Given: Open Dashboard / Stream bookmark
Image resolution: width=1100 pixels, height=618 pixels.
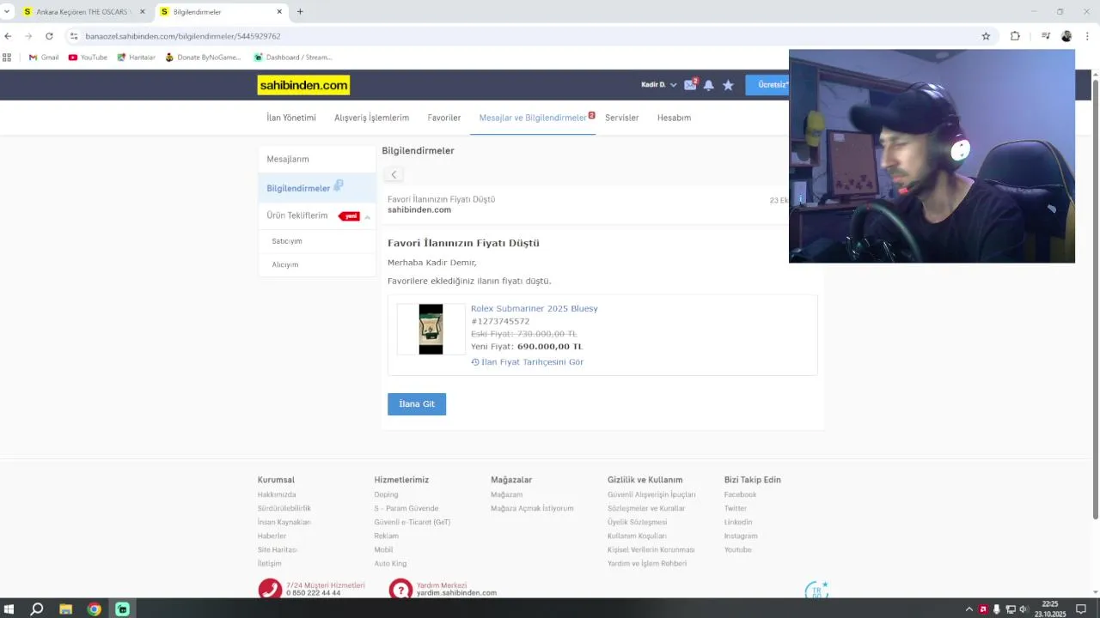Looking at the screenshot, I should click(x=293, y=58).
